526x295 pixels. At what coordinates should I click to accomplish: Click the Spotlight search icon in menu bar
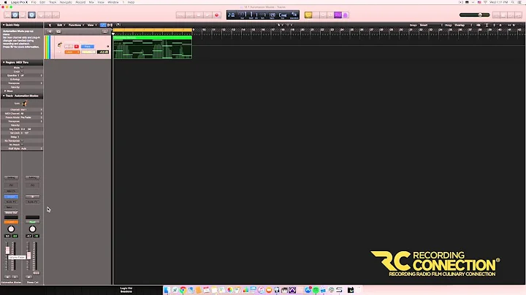tap(513, 2)
